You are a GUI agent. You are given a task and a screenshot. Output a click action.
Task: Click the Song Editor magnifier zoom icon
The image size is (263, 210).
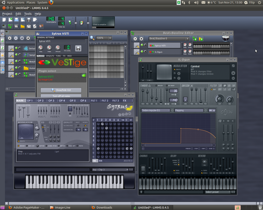(92, 38)
